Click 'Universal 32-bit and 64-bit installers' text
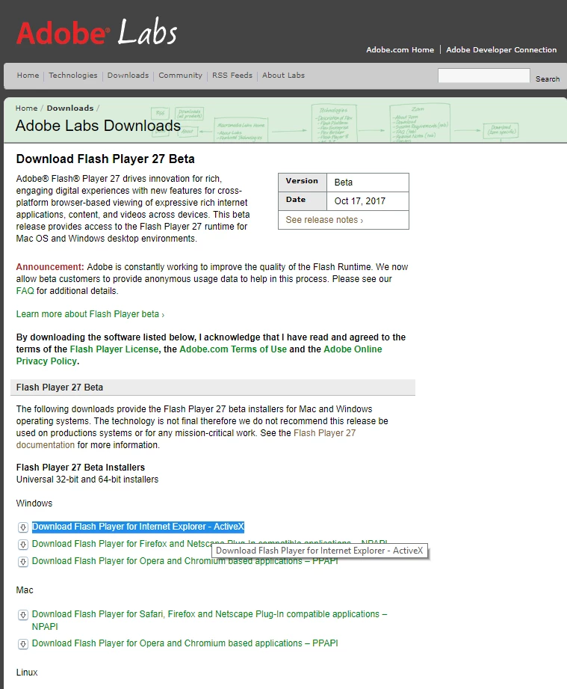The height and width of the screenshot is (689, 567). pyautogui.click(x=87, y=480)
